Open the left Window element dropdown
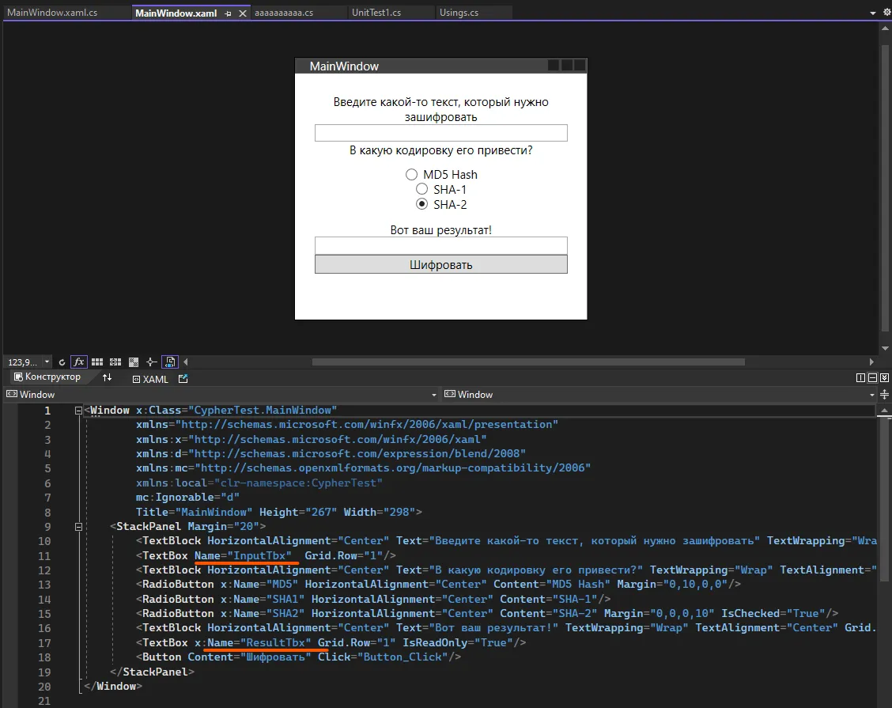Image resolution: width=892 pixels, height=708 pixels. pyautogui.click(x=434, y=395)
